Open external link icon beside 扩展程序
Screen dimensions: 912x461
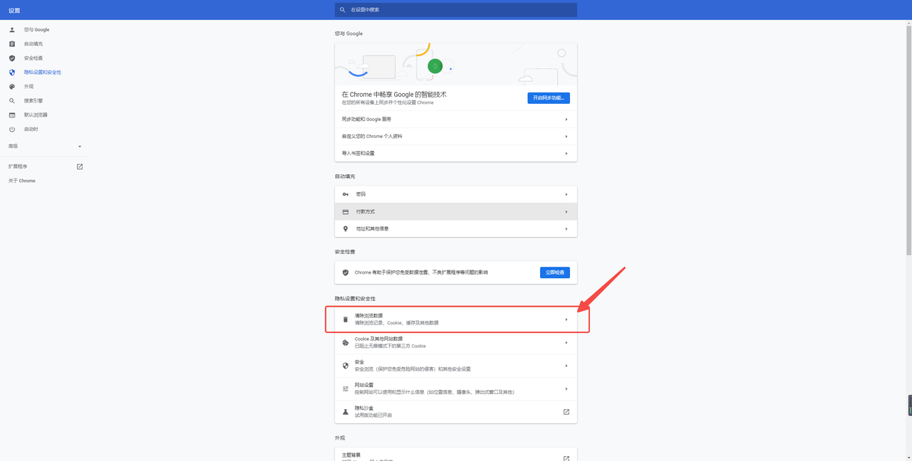(x=80, y=166)
